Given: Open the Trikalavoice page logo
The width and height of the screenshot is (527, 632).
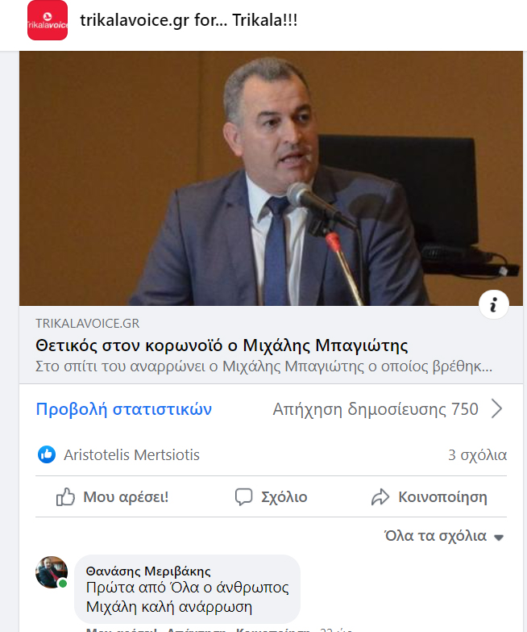Looking at the screenshot, I should [x=48, y=20].
